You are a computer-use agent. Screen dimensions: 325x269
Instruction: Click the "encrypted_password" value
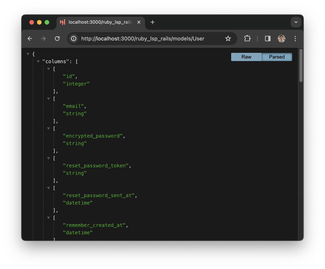click(93, 136)
